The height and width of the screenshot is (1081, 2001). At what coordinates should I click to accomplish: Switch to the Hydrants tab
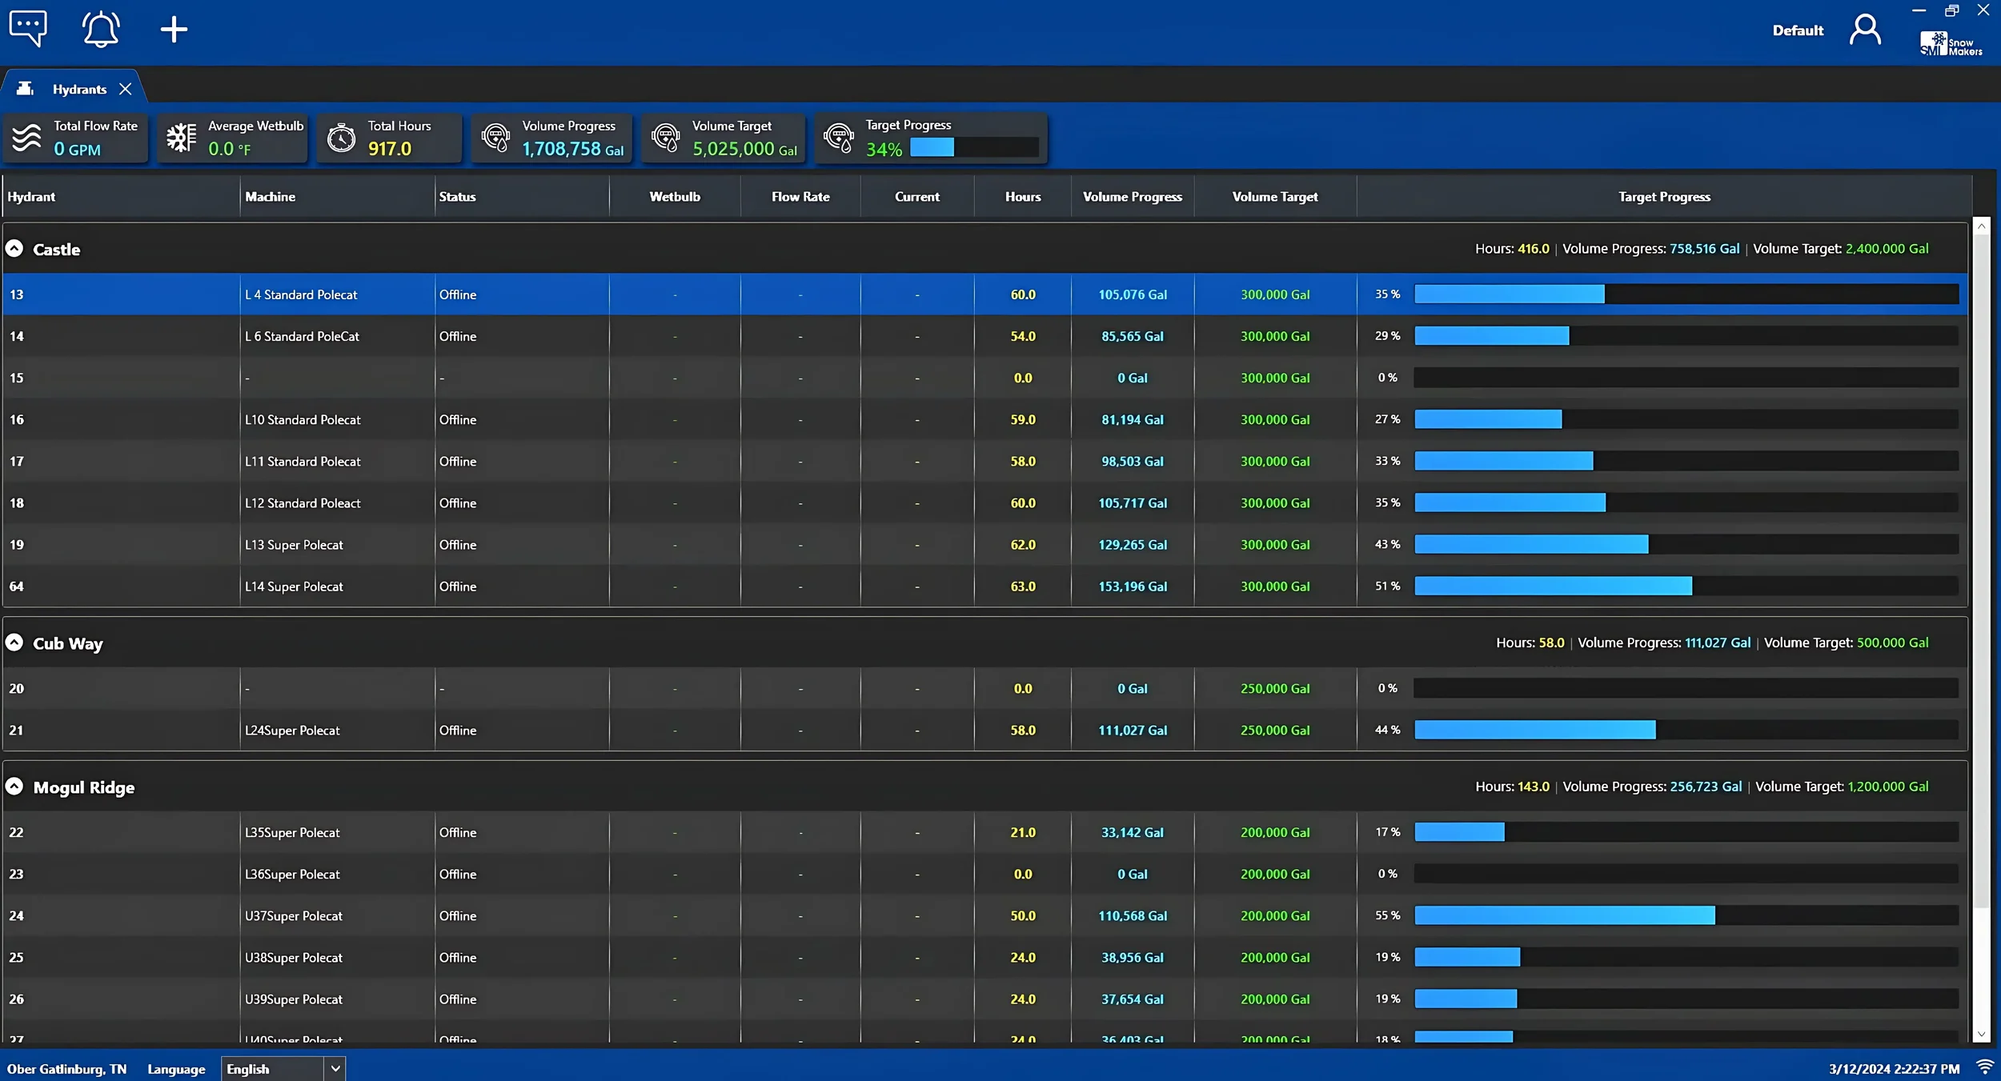coord(79,88)
